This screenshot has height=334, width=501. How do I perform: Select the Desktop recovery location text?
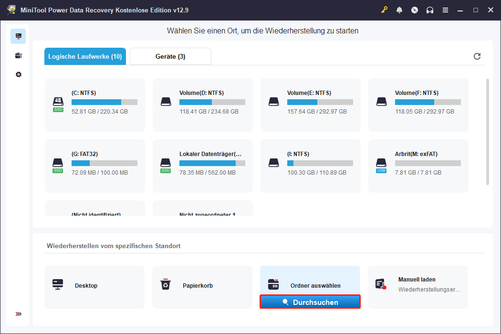coord(86,286)
